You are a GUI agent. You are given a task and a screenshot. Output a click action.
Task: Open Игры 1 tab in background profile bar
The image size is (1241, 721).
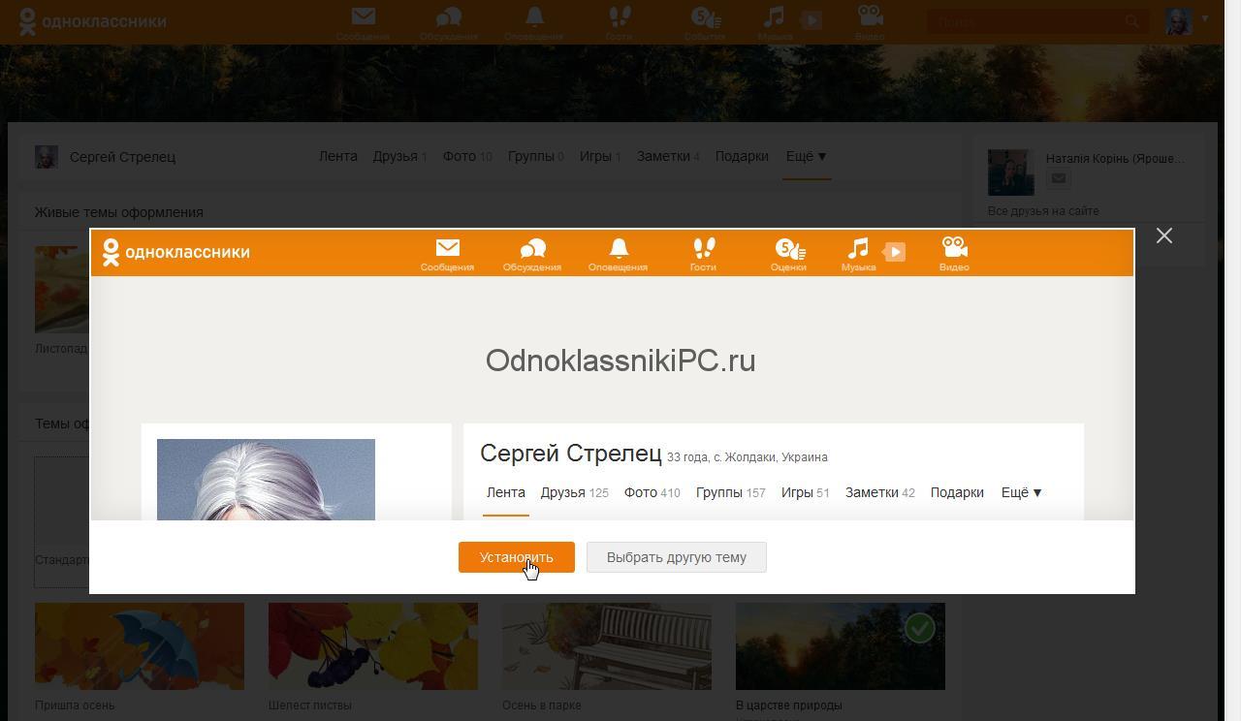tap(600, 156)
